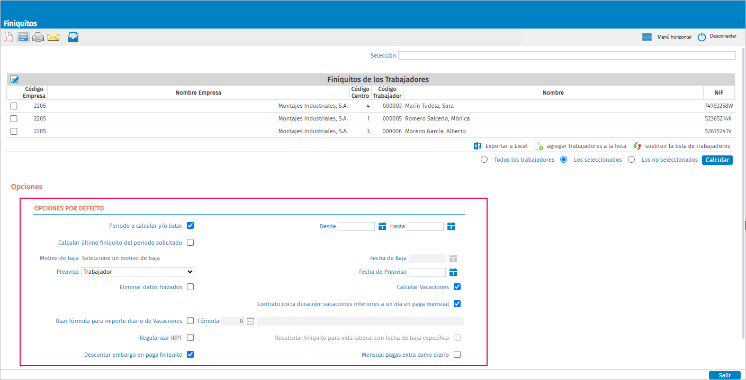Click table edit icon beside Finiquitos header
Screen dimensions: 746x380
pyautogui.click(x=14, y=79)
